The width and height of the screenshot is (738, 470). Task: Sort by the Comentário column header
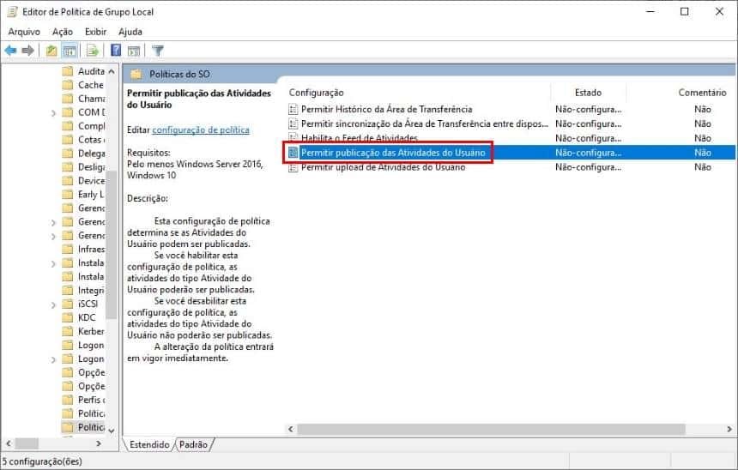click(702, 93)
